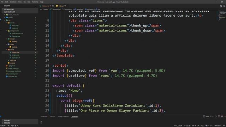226x127 pixels.
Task: Close the Home.vue editor tab
Action: (53, 6)
